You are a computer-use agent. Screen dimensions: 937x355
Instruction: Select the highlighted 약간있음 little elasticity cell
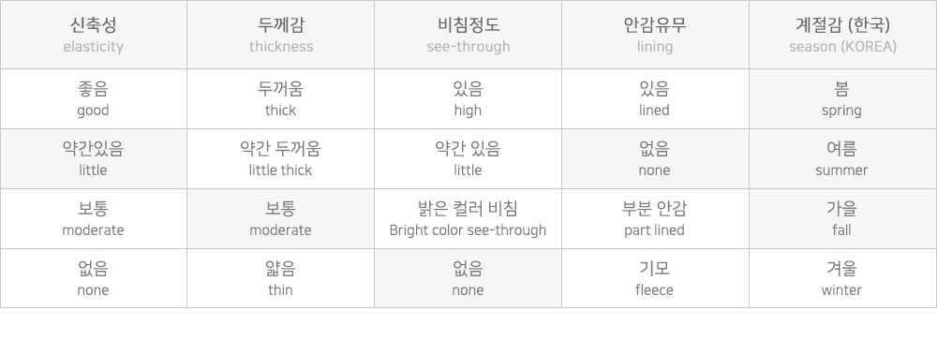[93, 159]
